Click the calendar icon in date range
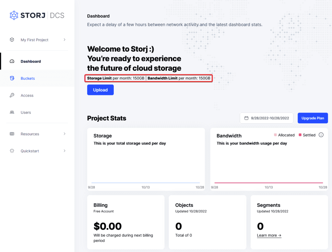Screen dimensions: 332x252 (246, 118)
